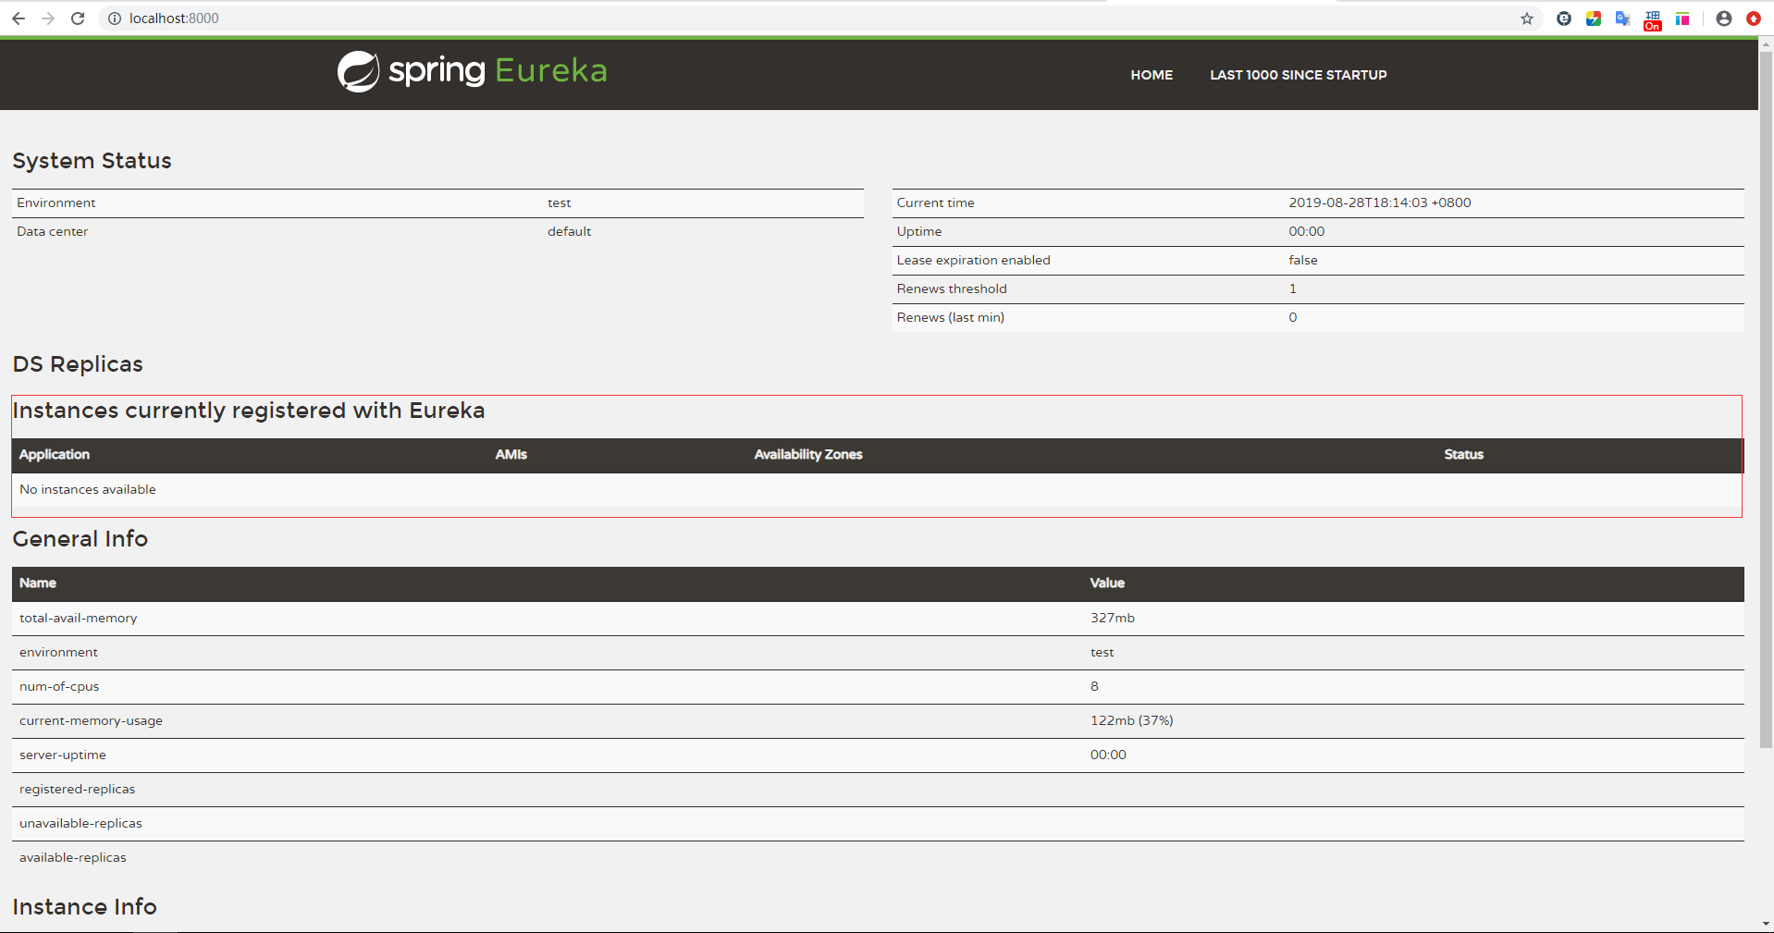Click the 'Environment' row label in System Status

click(x=56, y=203)
